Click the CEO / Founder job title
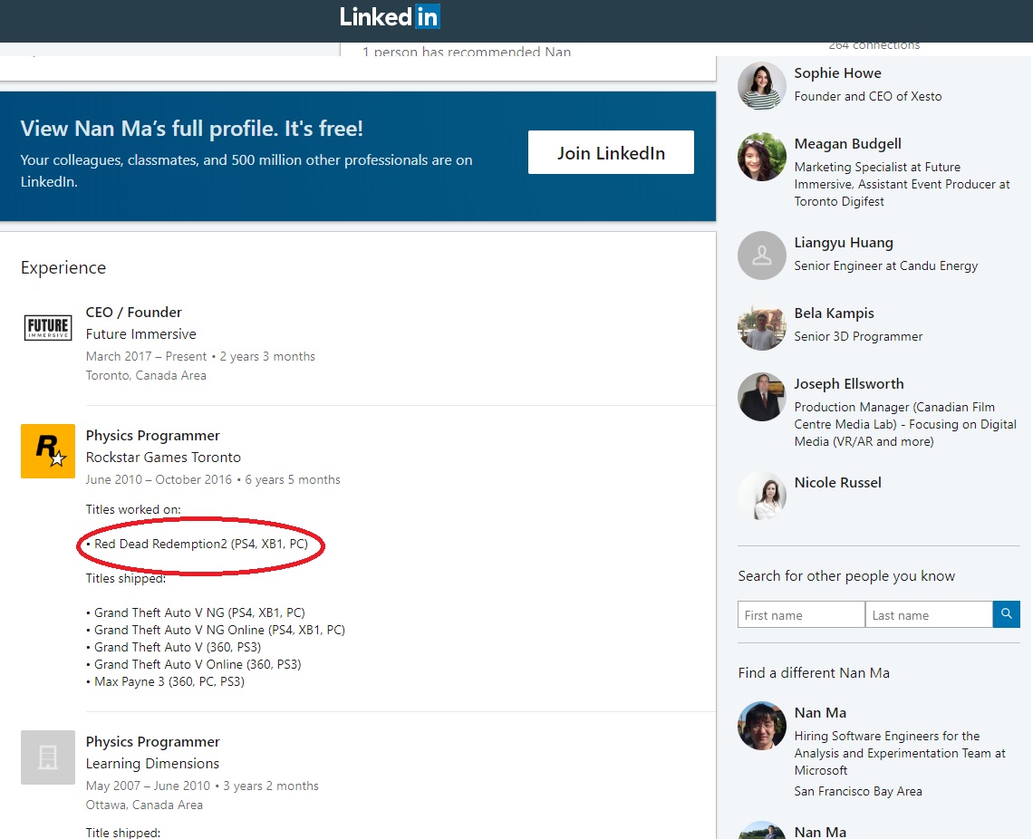Viewport: 1033px width, 839px height. (133, 313)
